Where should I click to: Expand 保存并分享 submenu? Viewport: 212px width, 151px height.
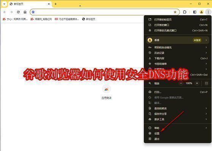click(x=178, y=114)
